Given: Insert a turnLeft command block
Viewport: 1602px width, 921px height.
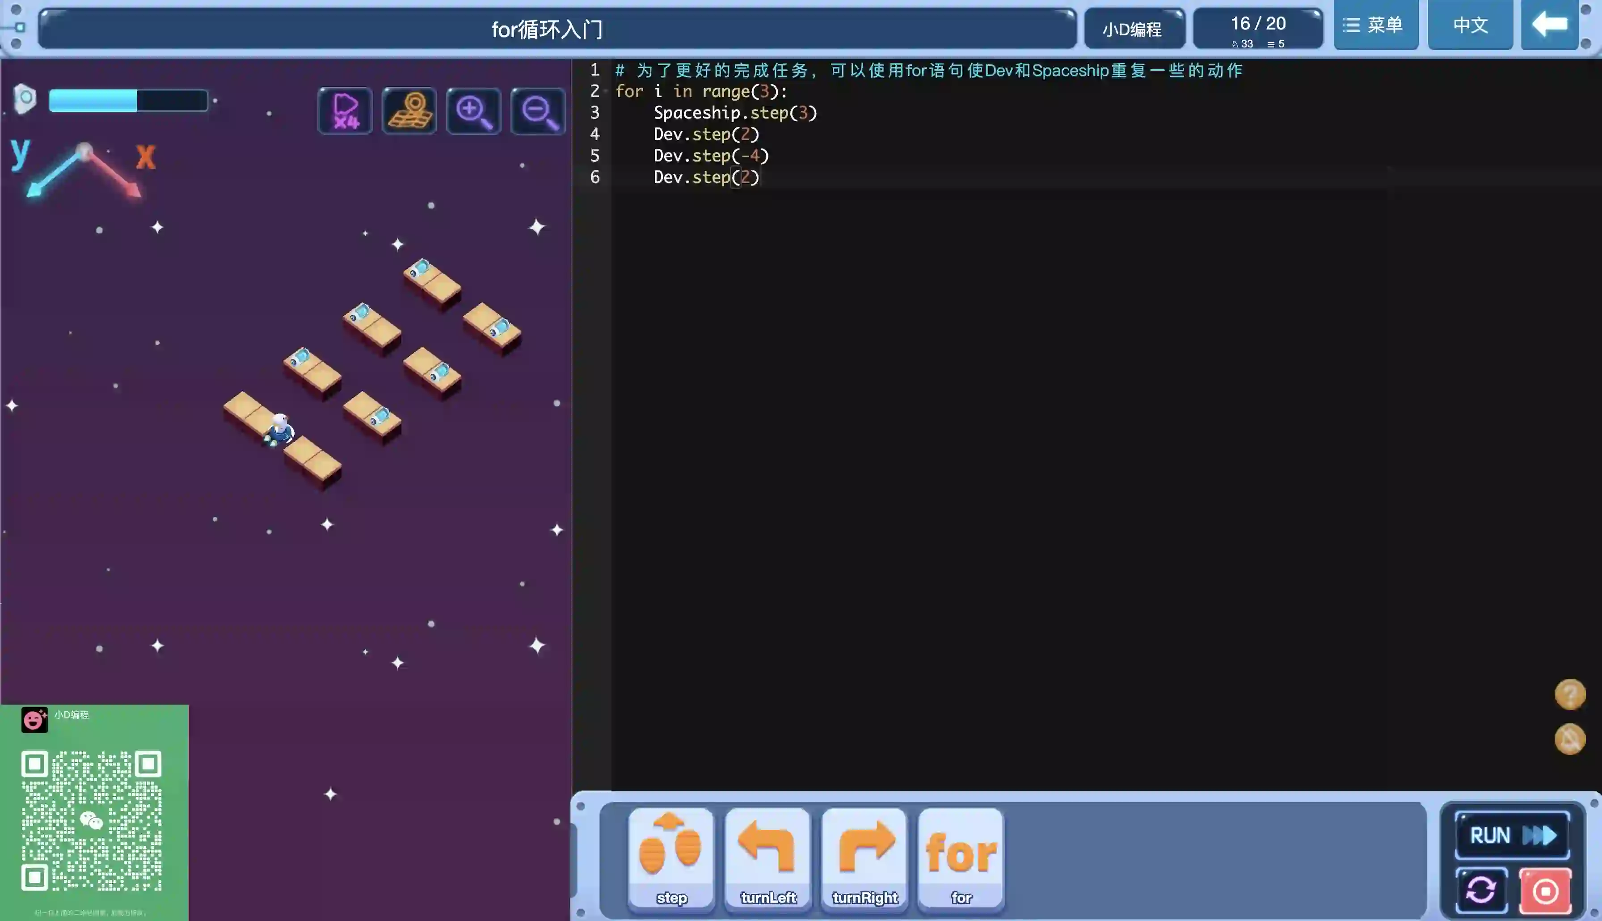Looking at the screenshot, I should (x=767, y=858).
